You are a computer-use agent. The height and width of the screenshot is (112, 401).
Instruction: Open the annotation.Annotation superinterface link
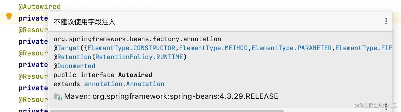tap(124, 84)
